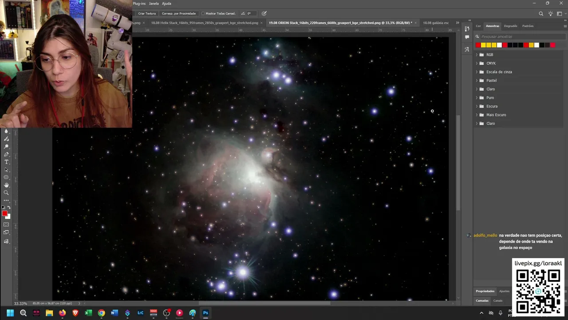Expand the CMYK swatch folder arrow

click(477, 63)
